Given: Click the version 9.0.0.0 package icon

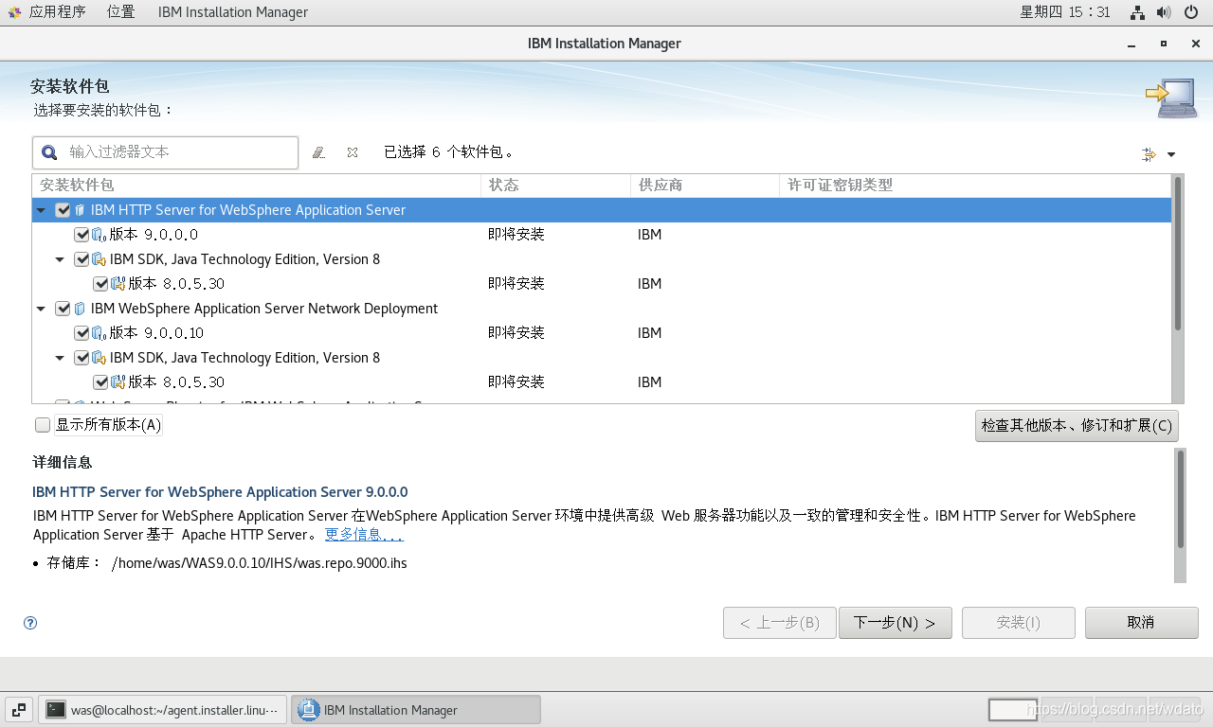Looking at the screenshot, I should tap(100, 235).
